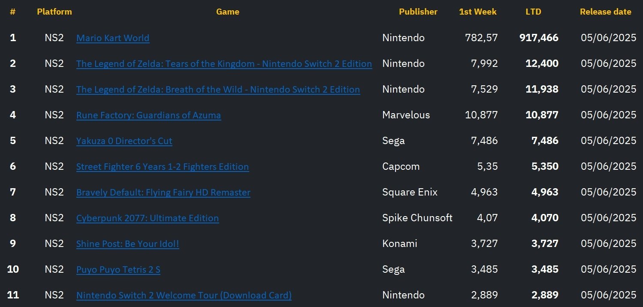Open Nintendo Switch 2 Welcome Tour link

tap(184, 295)
